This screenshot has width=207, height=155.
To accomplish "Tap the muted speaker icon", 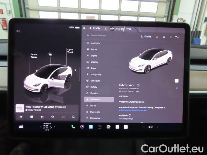I will pos(150,127).
